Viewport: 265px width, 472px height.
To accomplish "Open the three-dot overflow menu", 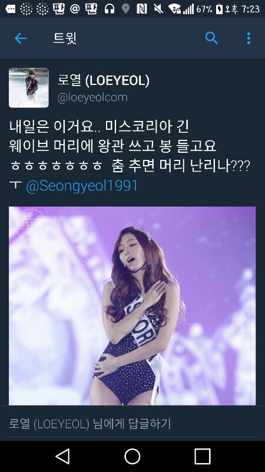I will (249, 38).
